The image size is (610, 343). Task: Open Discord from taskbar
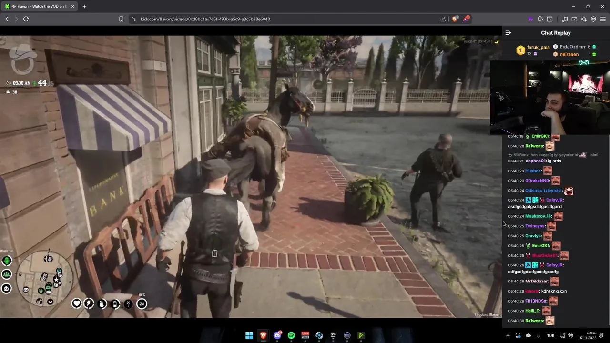tap(277, 335)
